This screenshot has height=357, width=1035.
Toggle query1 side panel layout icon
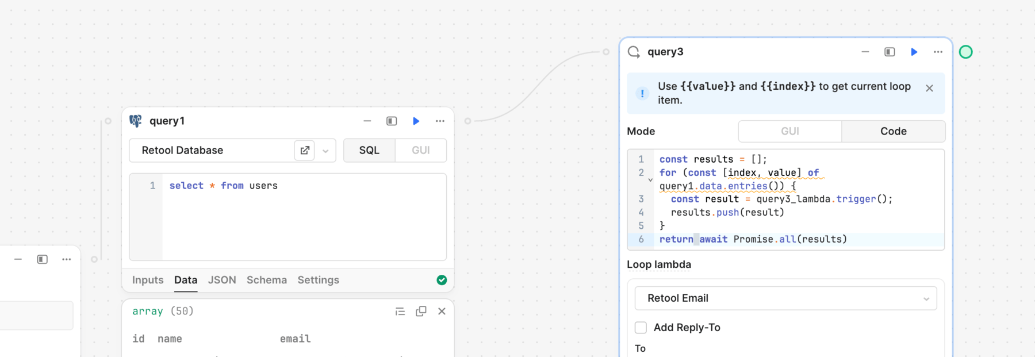(392, 121)
